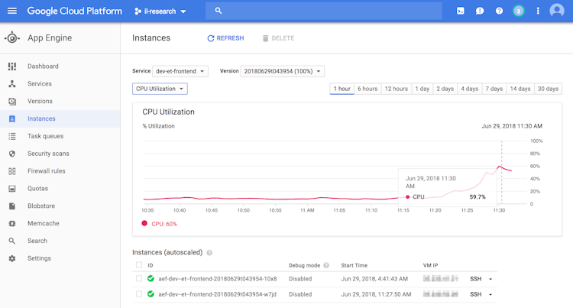Open the Version 20180629t043954 dropdown
This screenshot has height=308, width=573.
click(x=282, y=71)
